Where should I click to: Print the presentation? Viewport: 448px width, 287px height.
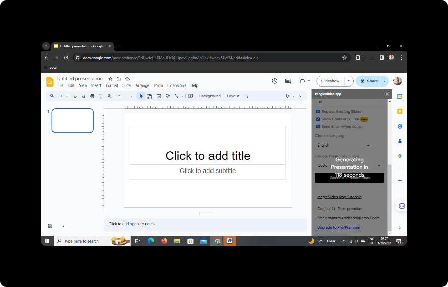[92, 96]
